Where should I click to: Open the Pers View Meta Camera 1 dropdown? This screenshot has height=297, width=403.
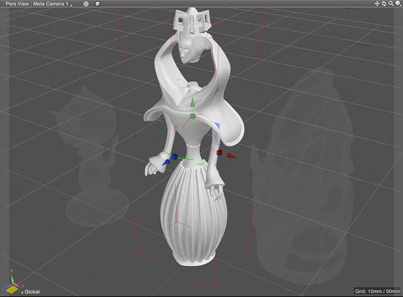pyautogui.click(x=39, y=4)
